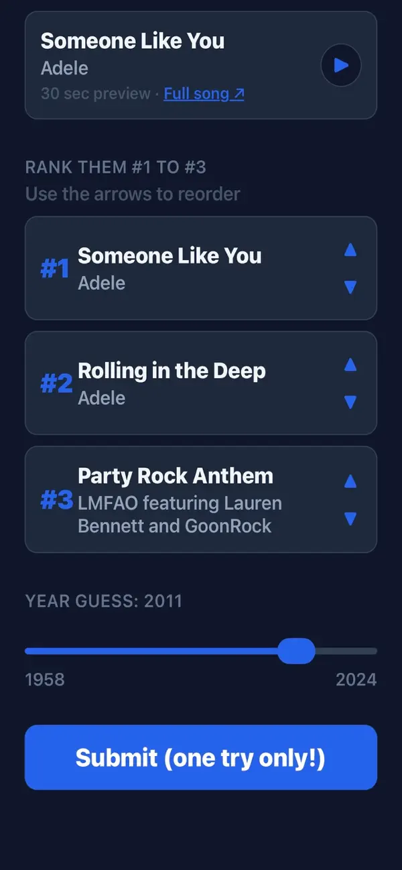Click the Rolling in the Deep title
This screenshot has height=870, width=402.
coord(172,371)
